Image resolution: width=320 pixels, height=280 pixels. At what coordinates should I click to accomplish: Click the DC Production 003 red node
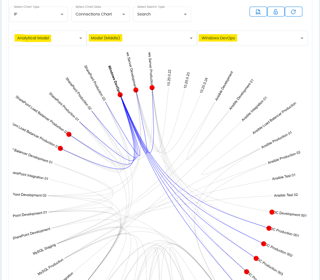256,258
